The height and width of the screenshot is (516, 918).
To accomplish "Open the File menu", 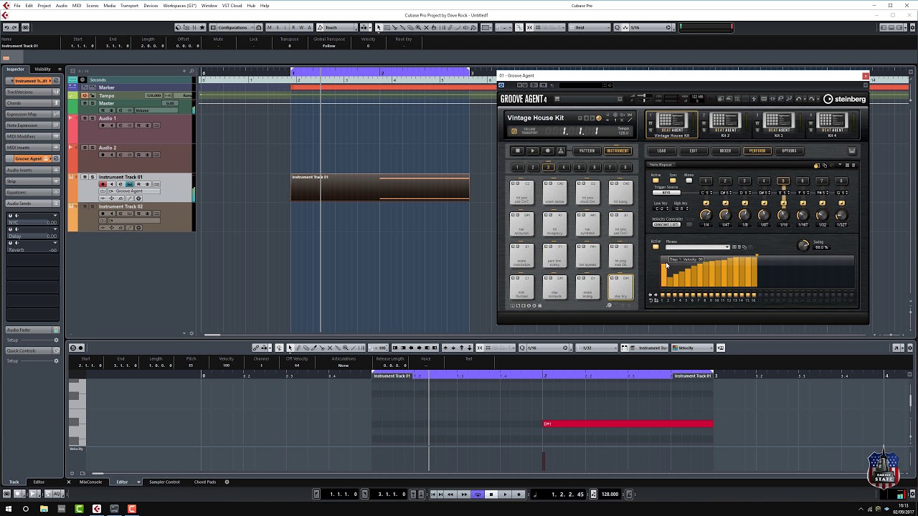I will (17, 5).
